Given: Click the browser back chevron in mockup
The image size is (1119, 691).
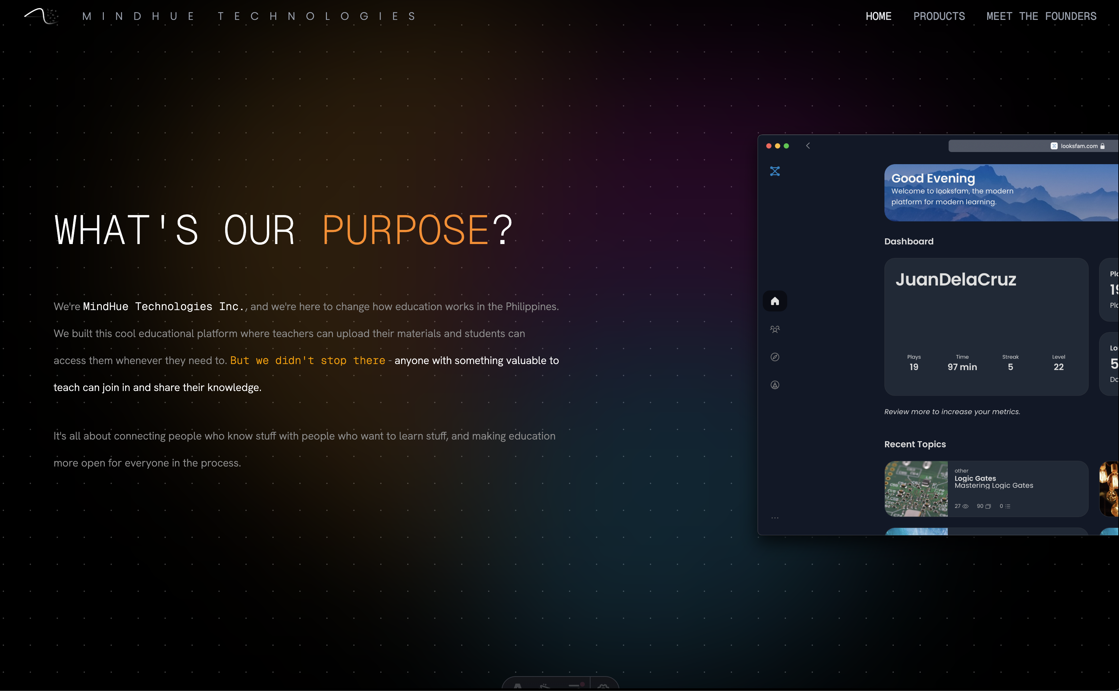Looking at the screenshot, I should 808,146.
